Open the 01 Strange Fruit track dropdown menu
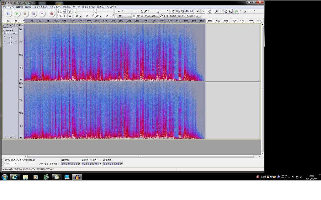 pyautogui.click(x=17, y=25)
